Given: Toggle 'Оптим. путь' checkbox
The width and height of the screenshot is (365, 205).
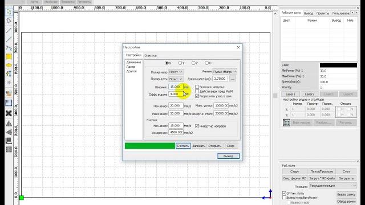Looking at the screenshot, I should tap(284, 193).
